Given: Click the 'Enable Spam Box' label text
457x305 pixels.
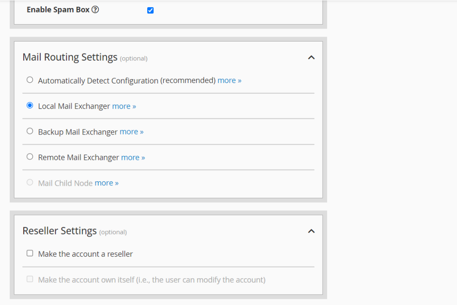Looking at the screenshot, I should tap(58, 9).
